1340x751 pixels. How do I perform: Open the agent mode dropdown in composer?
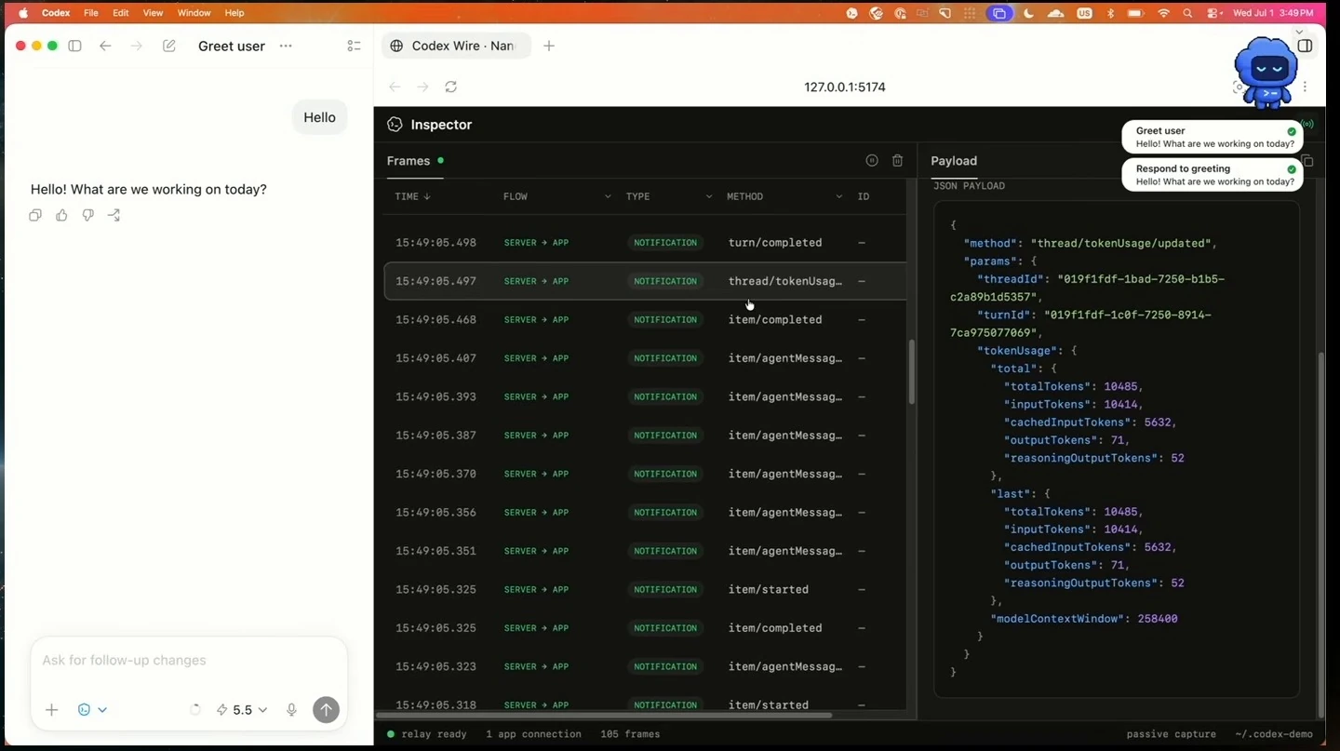pyautogui.click(x=91, y=710)
